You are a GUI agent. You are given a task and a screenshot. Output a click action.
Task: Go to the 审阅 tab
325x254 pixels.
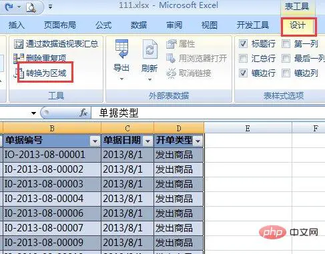tap(174, 25)
